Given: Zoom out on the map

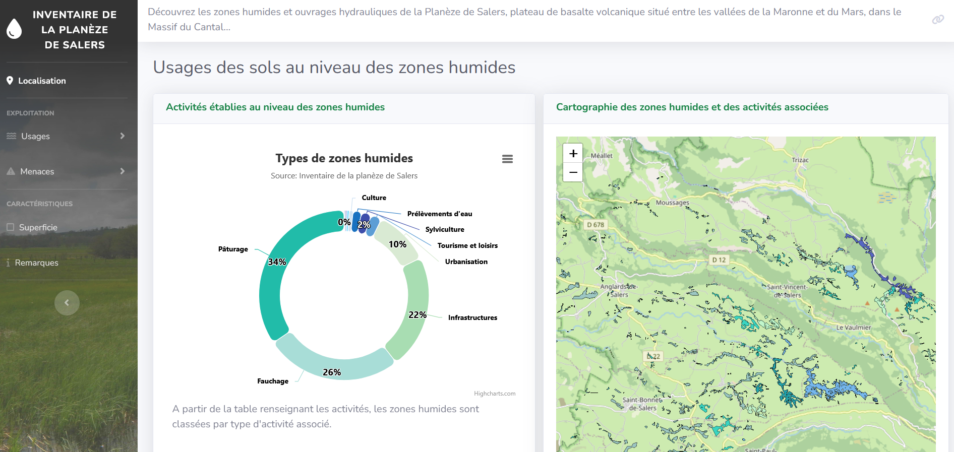Looking at the screenshot, I should pyautogui.click(x=573, y=172).
